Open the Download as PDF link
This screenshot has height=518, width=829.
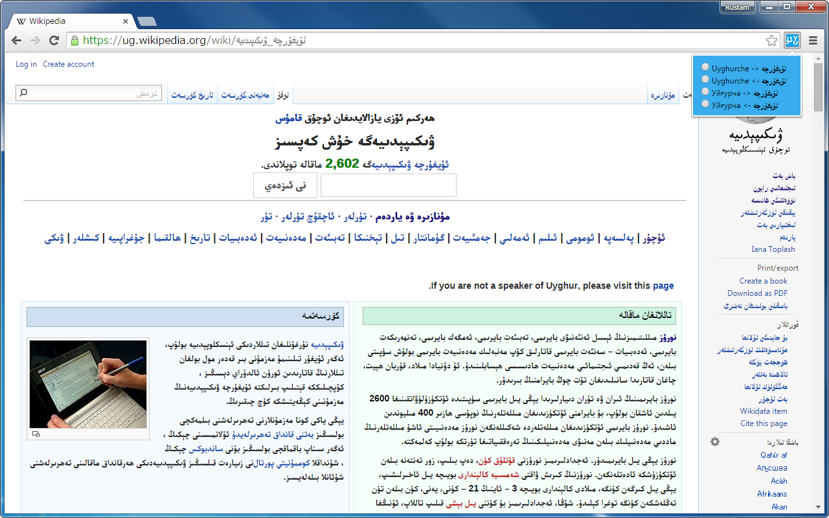click(757, 293)
